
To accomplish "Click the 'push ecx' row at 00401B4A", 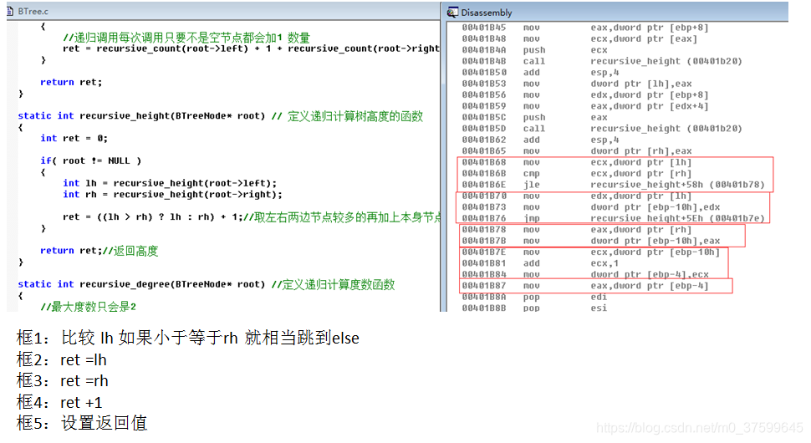I will [x=534, y=50].
